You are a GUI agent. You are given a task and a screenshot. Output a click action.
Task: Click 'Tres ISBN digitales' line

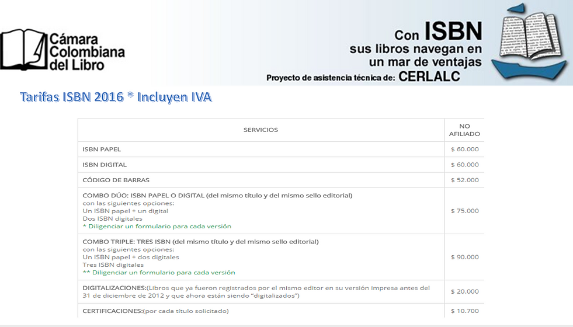pyautogui.click(x=113, y=265)
